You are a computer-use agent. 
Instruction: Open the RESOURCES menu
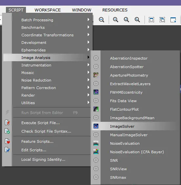115,10
